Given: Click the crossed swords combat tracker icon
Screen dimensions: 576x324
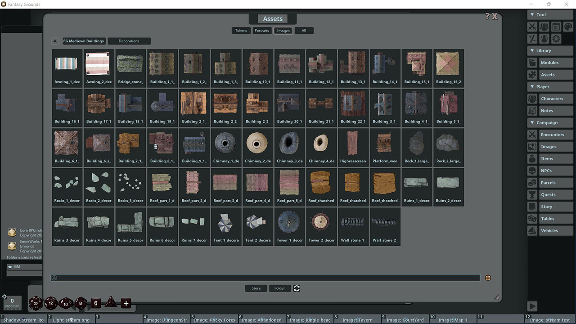Looking at the screenshot, I should click(532, 27).
